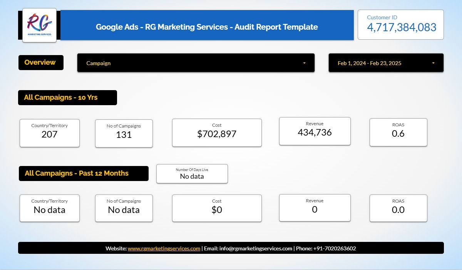Viewport: 462px width, 270px height.
Task: Open the www.rgmarketingservices.com website link
Action: [164, 248]
